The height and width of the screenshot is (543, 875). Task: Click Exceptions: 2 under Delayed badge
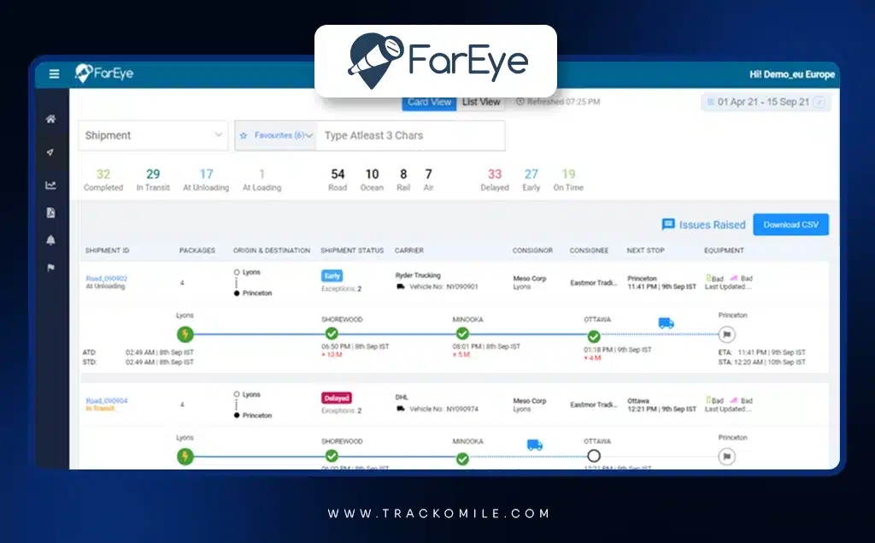(x=342, y=410)
